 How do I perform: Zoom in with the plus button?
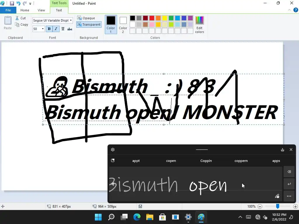click(295, 206)
